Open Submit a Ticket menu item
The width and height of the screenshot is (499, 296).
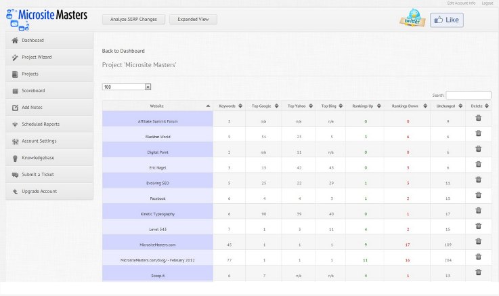pos(49,175)
